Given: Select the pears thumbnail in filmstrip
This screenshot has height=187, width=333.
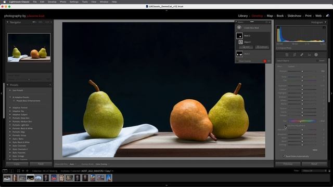Looking at the screenshot, I should pos(30,178).
